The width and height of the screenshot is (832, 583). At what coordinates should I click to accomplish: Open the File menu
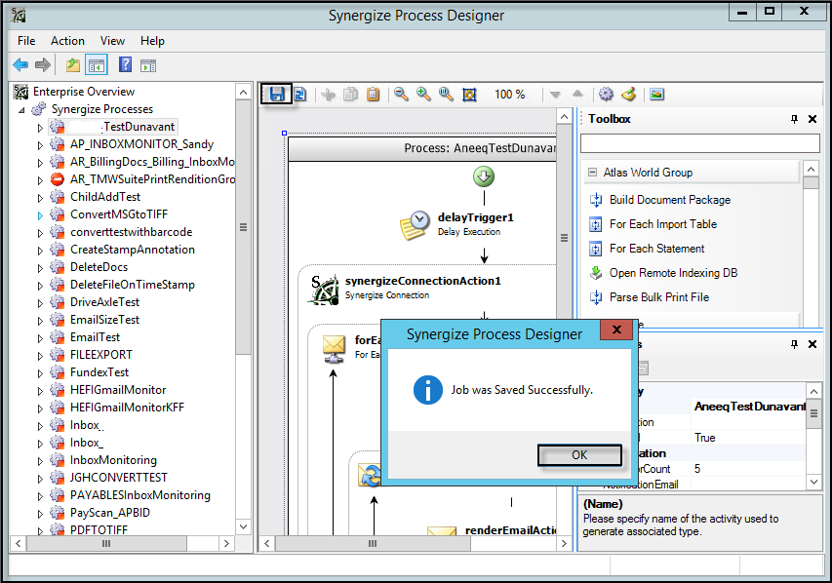pyautogui.click(x=26, y=41)
